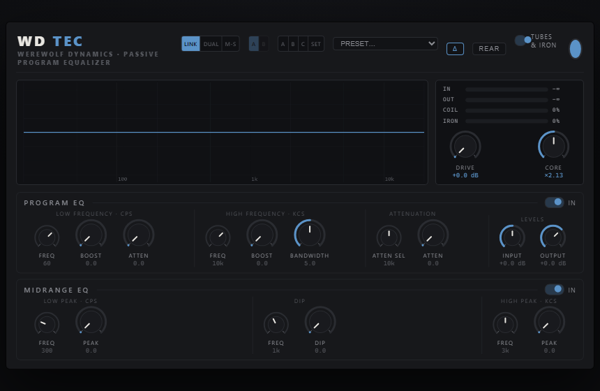Click the COIL meter bar
This screenshot has width=600, height=391.
pos(507,110)
